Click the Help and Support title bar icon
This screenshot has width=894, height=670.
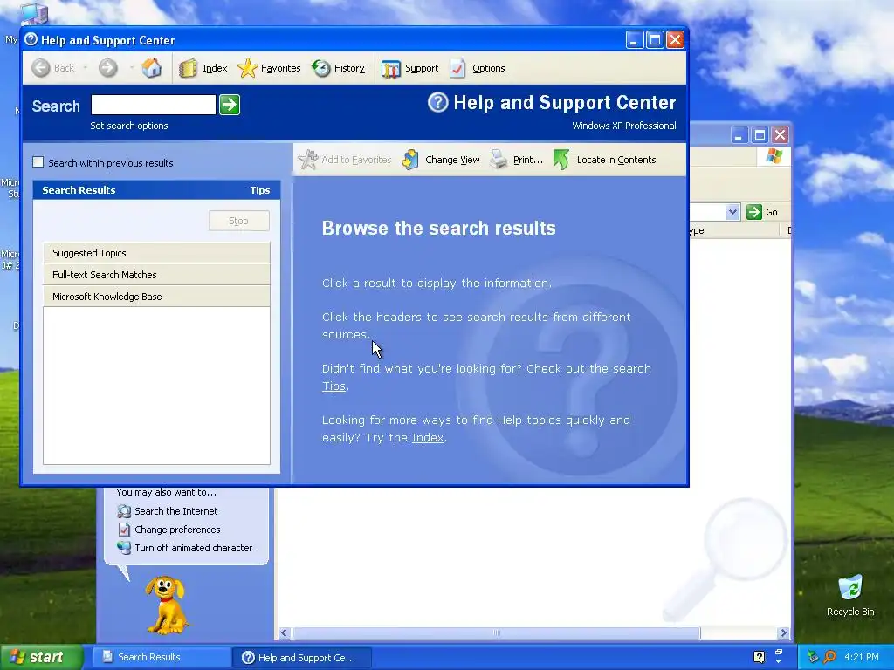click(x=31, y=39)
